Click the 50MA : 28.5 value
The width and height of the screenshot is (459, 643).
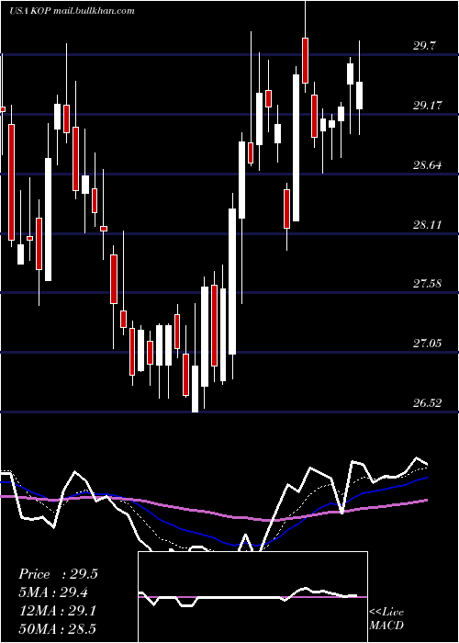(x=57, y=628)
